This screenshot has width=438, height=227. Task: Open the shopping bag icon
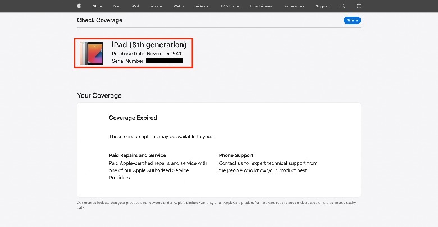(359, 6)
